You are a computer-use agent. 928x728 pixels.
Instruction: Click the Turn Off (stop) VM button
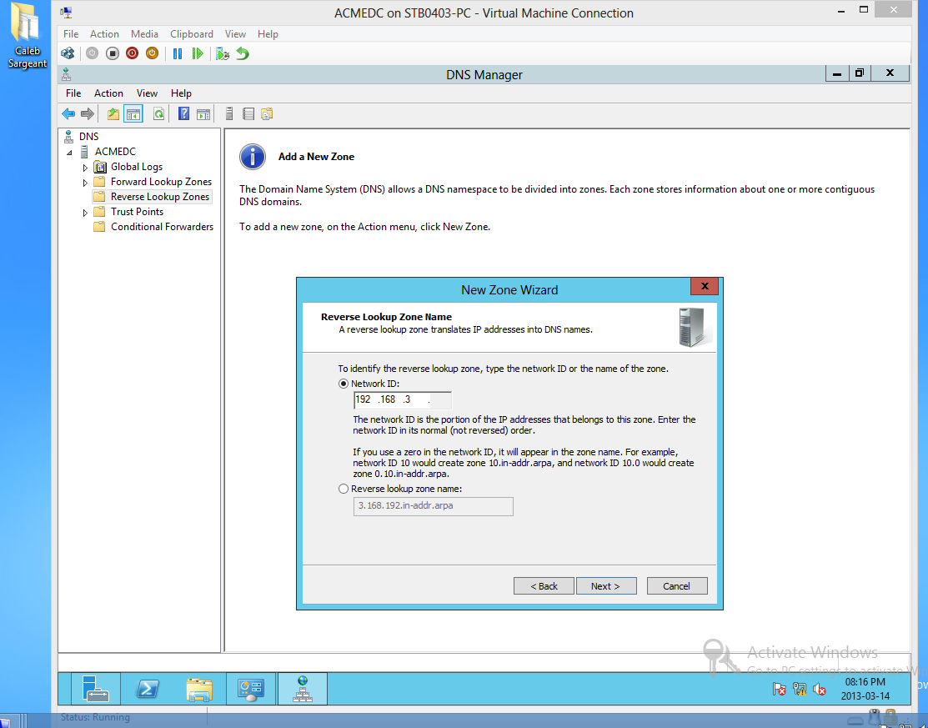click(x=113, y=54)
